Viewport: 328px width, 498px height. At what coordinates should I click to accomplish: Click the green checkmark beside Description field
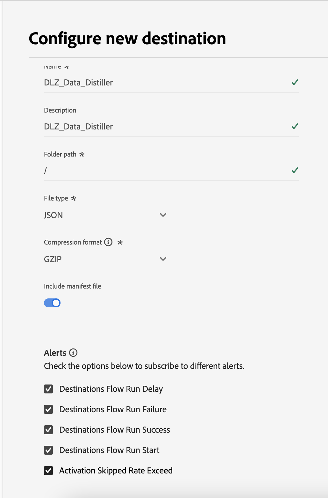pos(295,126)
